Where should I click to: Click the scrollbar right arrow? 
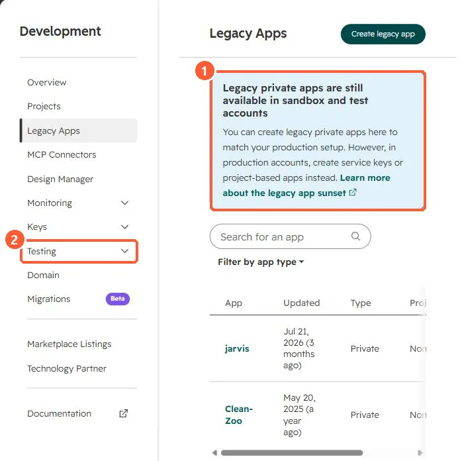tap(420, 452)
